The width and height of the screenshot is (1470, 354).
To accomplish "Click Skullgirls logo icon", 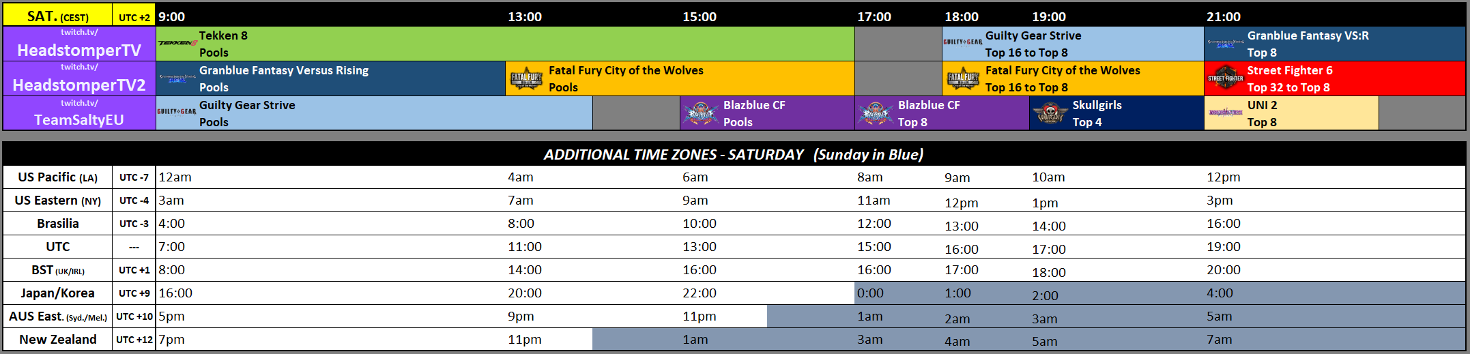I will click(x=1050, y=113).
